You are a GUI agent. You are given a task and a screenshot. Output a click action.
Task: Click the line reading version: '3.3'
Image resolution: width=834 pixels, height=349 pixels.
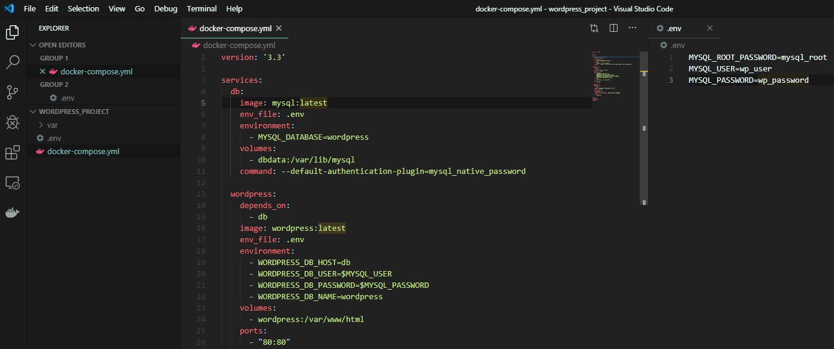(253, 57)
